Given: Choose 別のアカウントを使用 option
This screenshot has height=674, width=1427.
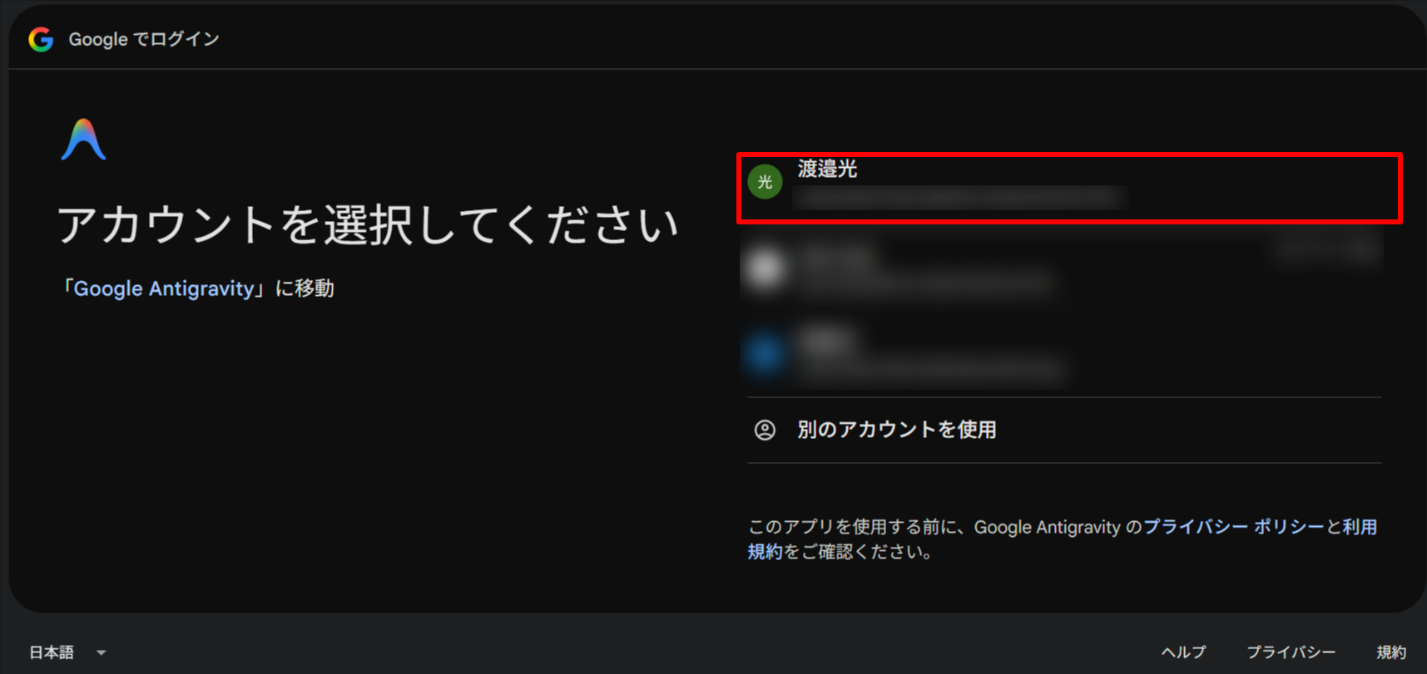Looking at the screenshot, I should point(1064,430).
